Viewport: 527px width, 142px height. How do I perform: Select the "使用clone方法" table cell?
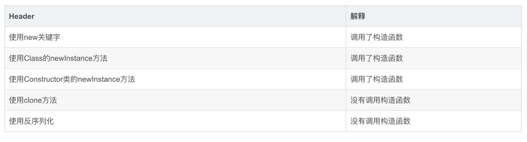pyautogui.click(x=33, y=100)
